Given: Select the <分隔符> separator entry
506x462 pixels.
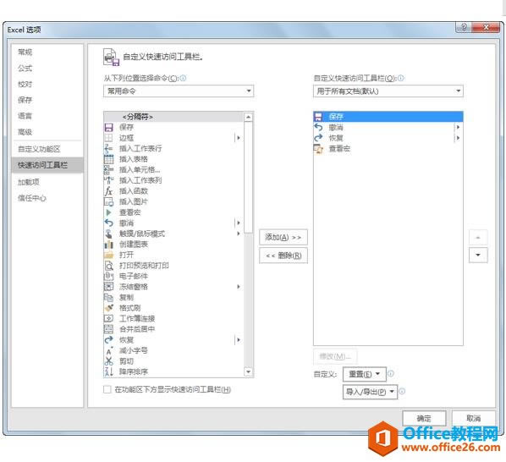Looking at the screenshot, I should pyautogui.click(x=174, y=117).
